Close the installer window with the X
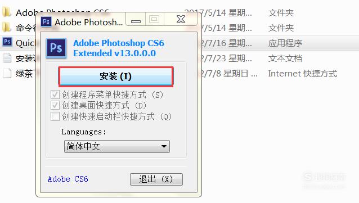Image resolution: width=359 pixels, height=203 pixels. [181, 19]
